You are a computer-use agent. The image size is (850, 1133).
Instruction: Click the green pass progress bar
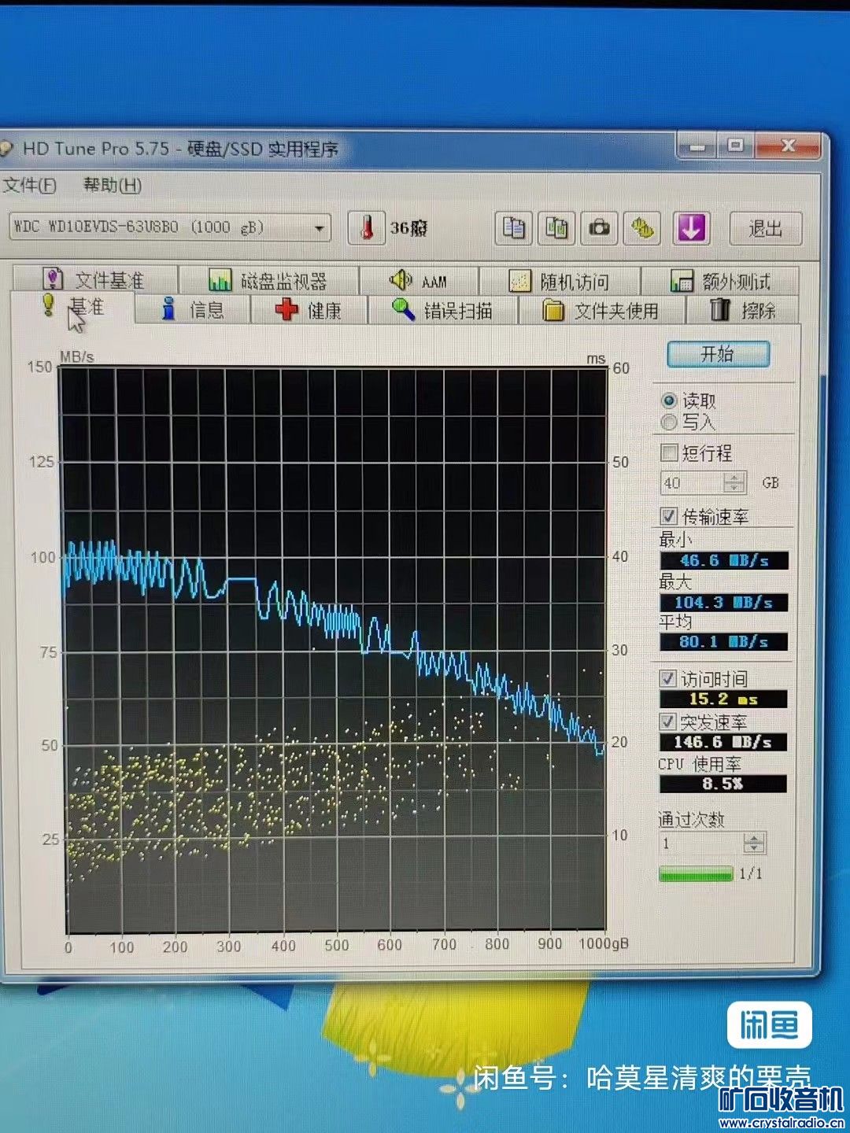click(x=695, y=874)
